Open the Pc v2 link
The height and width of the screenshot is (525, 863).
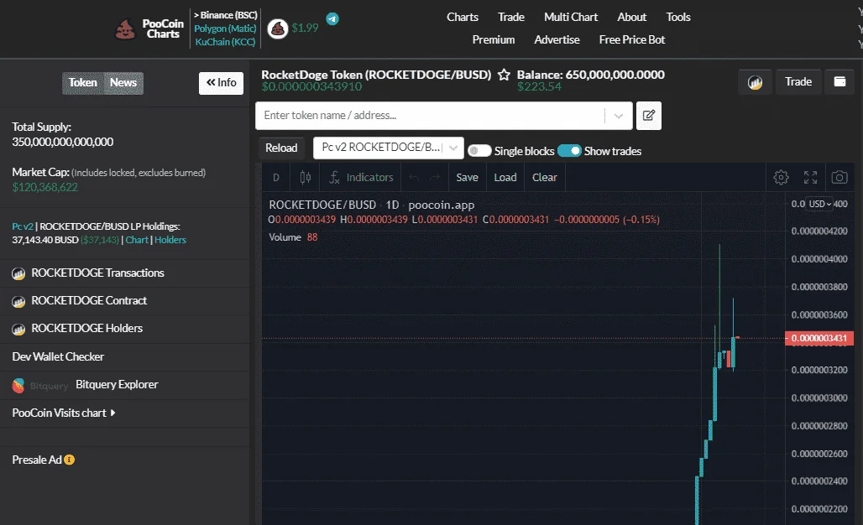pos(23,226)
